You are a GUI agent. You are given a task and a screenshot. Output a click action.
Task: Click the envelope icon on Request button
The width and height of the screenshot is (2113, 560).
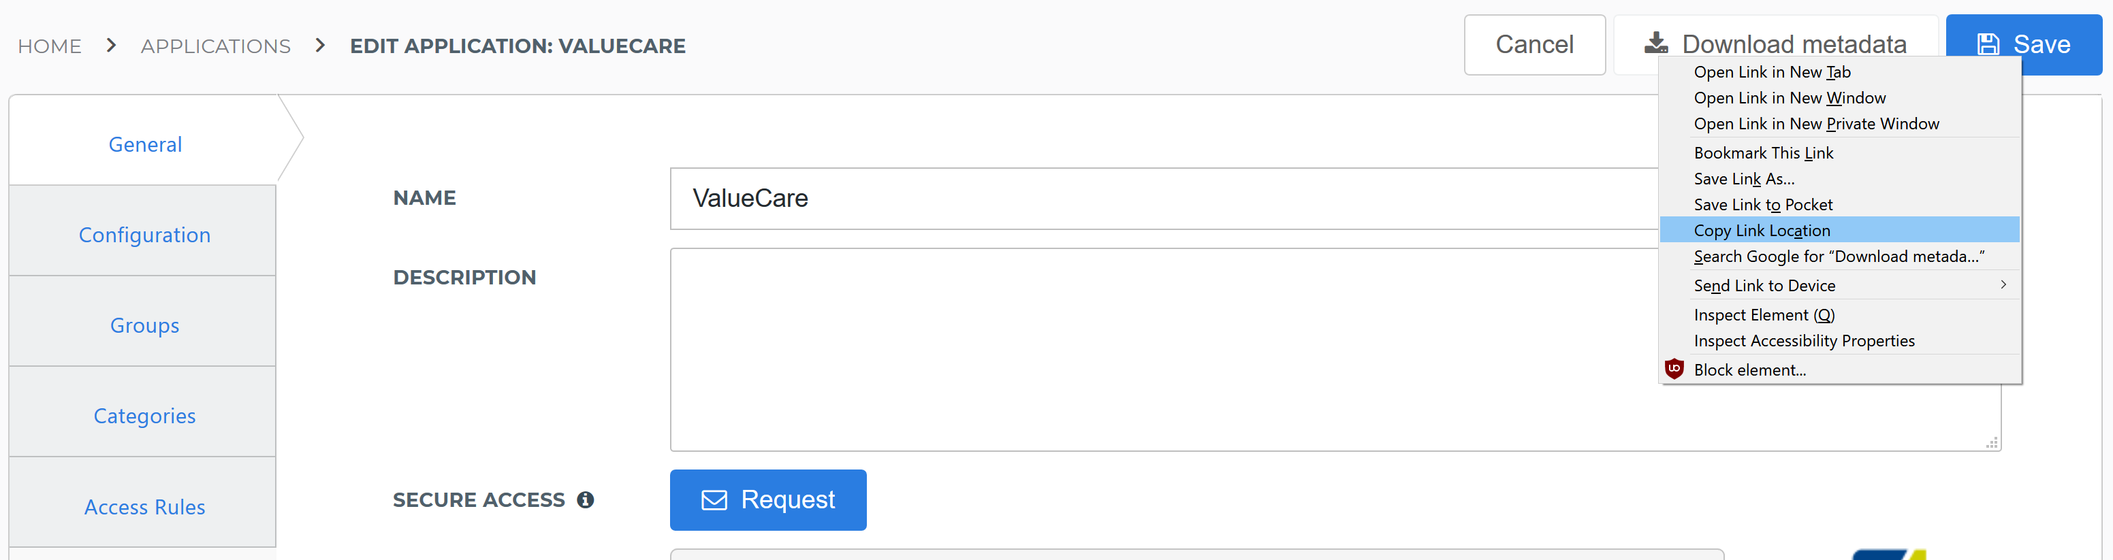tap(714, 500)
